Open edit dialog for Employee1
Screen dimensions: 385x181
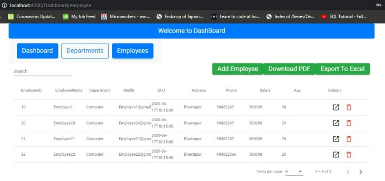(x=336, y=107)
